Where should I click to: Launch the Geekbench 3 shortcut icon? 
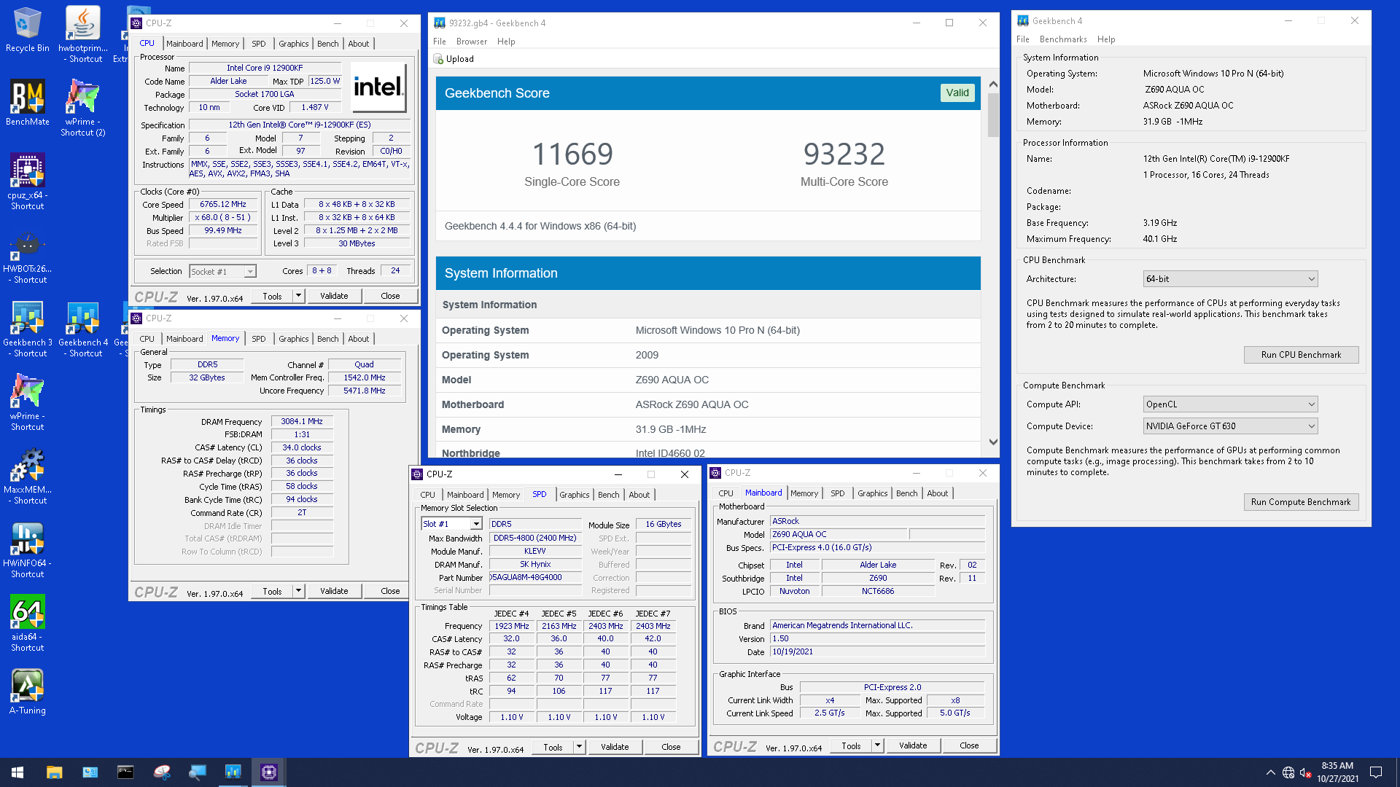tap(27, 329)
